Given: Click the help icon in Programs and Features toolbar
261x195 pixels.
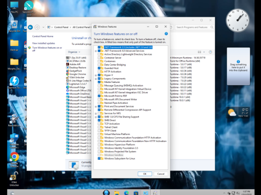Looking at the screenshot, I should pyautogui.click(x=210, y=52).
